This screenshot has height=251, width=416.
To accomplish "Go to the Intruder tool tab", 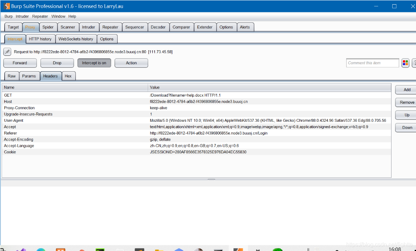I will pyautogui.click(x=89, y=27).
